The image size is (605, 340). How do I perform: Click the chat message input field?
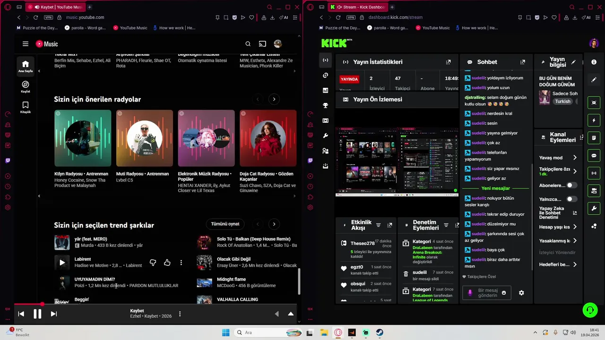pyautogui.click(x=487, y=293)
